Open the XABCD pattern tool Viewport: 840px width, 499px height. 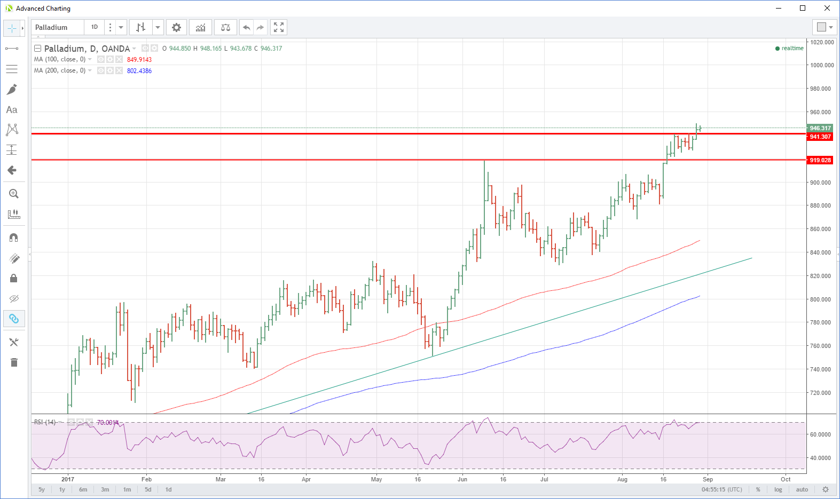(12, 130)
